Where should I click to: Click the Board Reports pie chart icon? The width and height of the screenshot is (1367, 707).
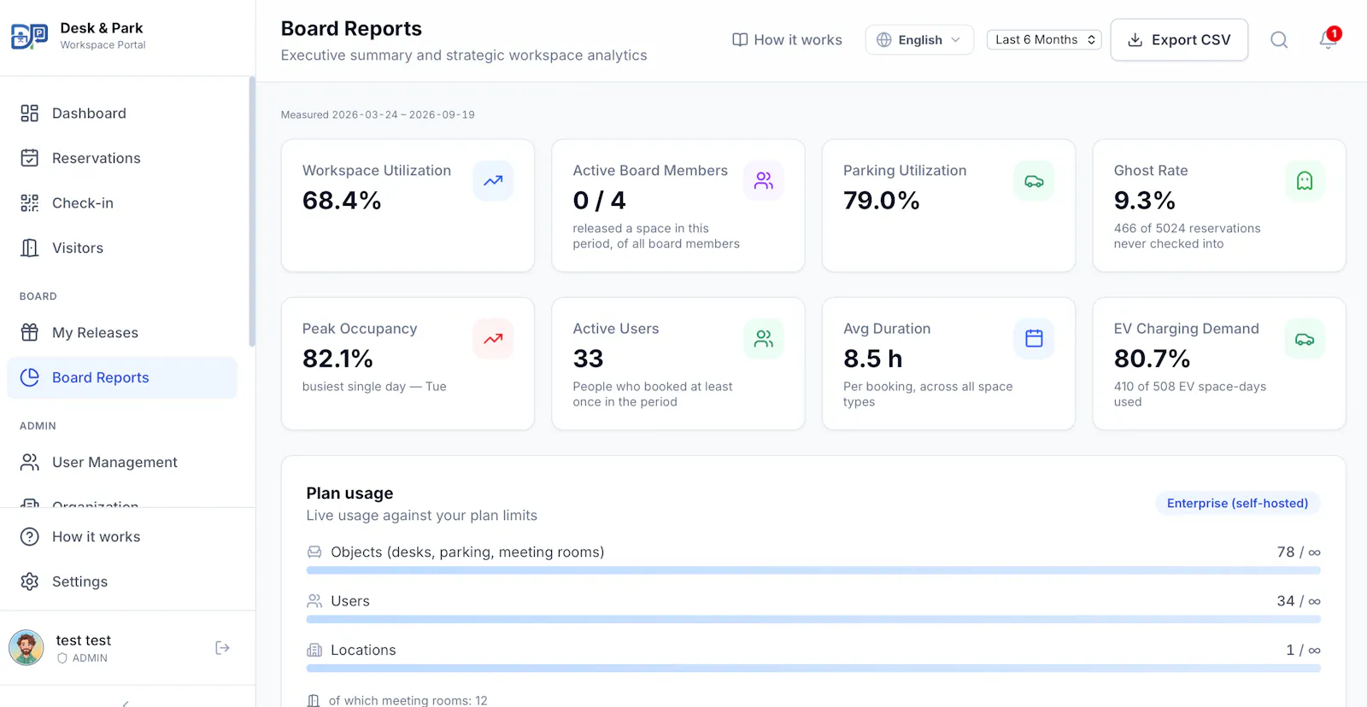(30, 377)
